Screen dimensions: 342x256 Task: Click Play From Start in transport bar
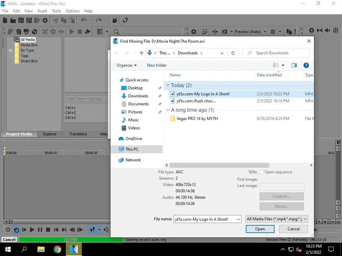(x=24, y=229)
